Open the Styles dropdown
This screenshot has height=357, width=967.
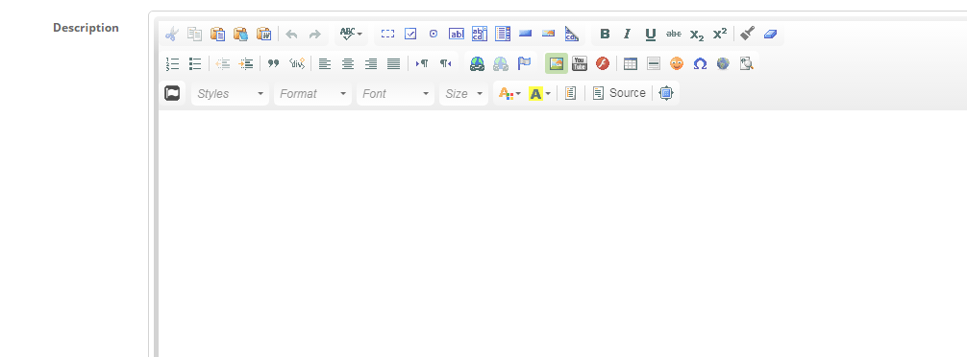tap(230, 93)
